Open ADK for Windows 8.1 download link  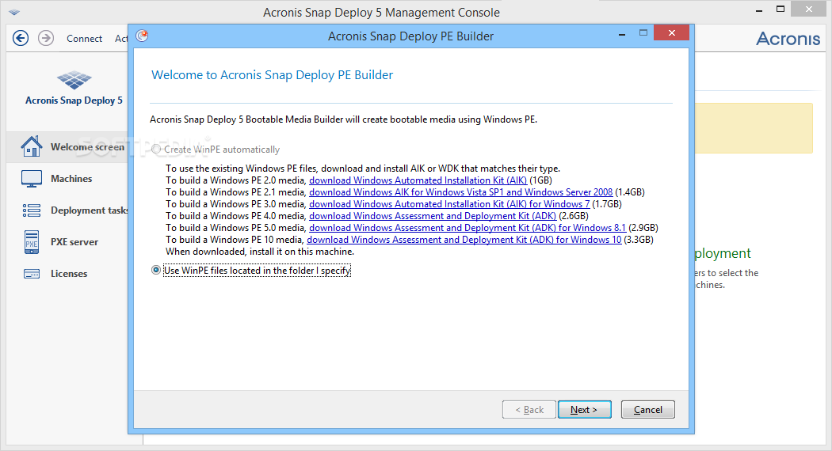(x=468, y=228)
